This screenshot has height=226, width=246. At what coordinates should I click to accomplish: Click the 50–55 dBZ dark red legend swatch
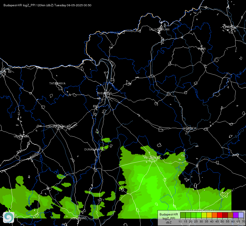225,215
